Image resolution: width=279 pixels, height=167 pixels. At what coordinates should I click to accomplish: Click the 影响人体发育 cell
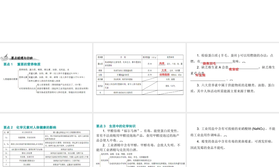(x=27, y=153)
